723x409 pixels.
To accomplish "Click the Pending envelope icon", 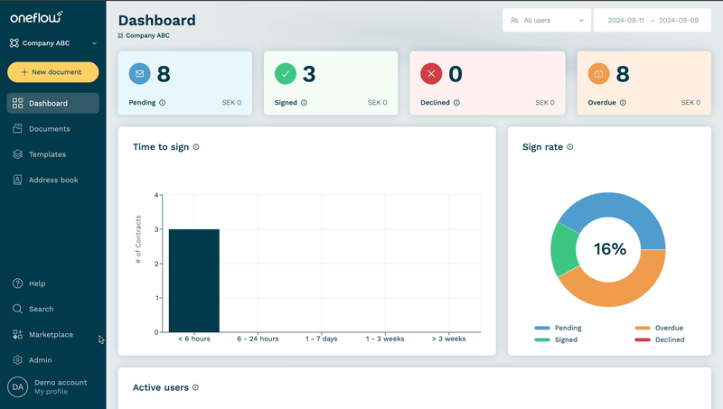I will tap(139, 73).
